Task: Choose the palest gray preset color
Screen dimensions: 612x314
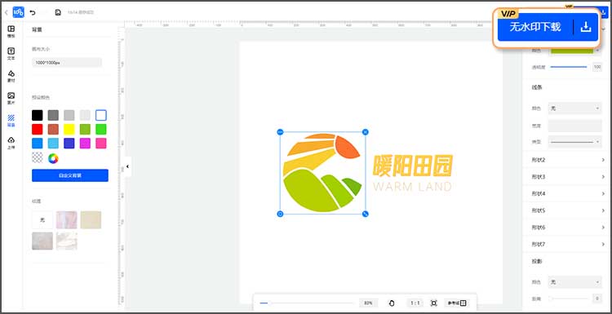Action: pos(85,115)
